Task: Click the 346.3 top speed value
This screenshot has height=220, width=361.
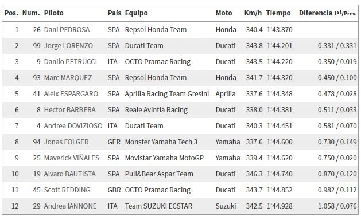Action: tap(254, 174)
